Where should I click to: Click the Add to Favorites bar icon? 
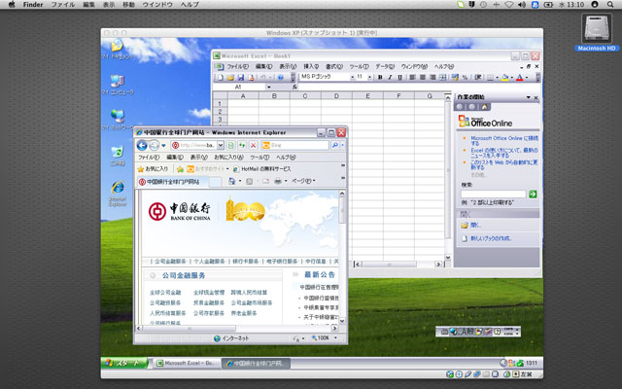pos(180,169)
